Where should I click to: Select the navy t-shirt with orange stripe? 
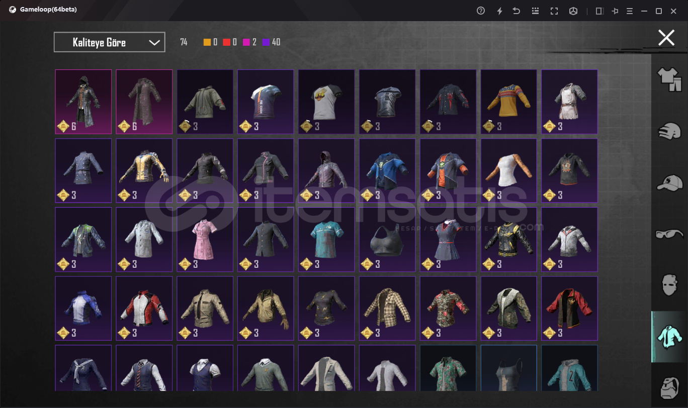[266, 101]
